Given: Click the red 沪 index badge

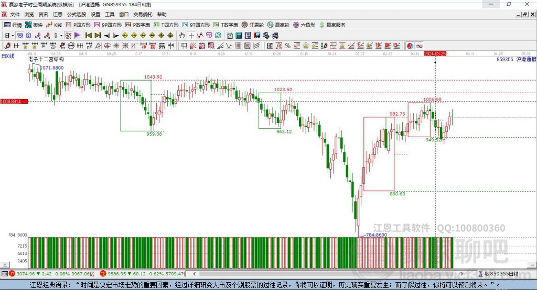Looking at the screenshot, I should click(12, 274).
